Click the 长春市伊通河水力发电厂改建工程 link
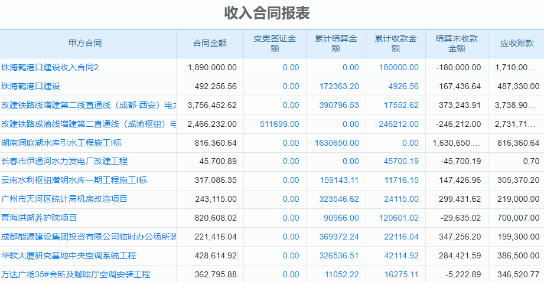The width and height of the screenshot is (544, 282). click(64, 161)
